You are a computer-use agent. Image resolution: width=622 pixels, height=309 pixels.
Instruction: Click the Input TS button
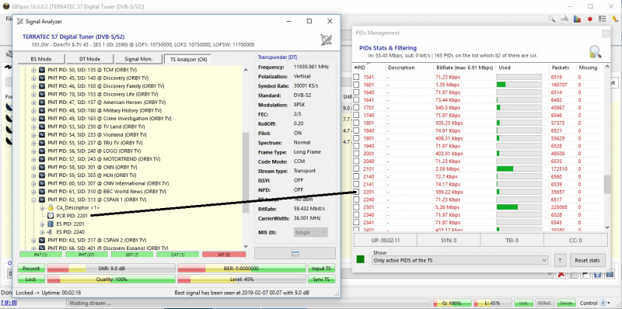click(321, 269)
